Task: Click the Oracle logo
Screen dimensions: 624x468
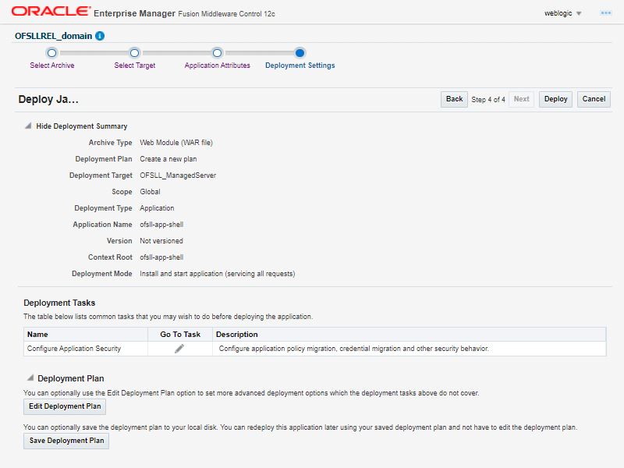Action: pos(51,11)
